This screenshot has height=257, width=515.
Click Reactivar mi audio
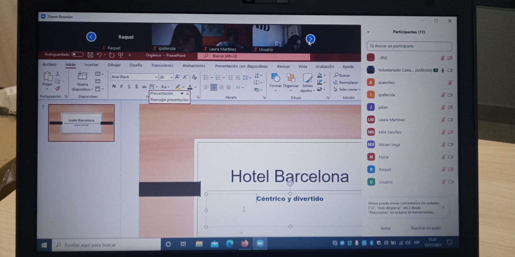pyautogui.click(x=426, y=228)
